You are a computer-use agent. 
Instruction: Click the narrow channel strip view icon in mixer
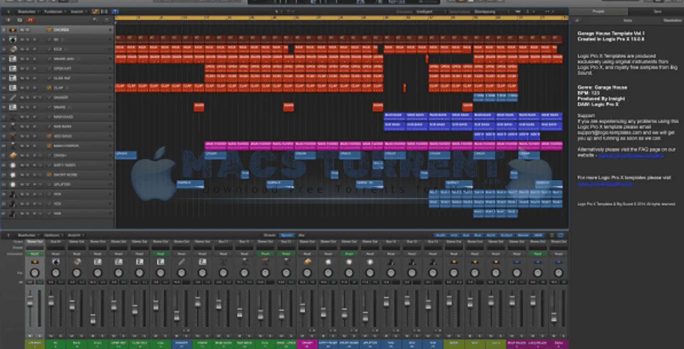552,235
